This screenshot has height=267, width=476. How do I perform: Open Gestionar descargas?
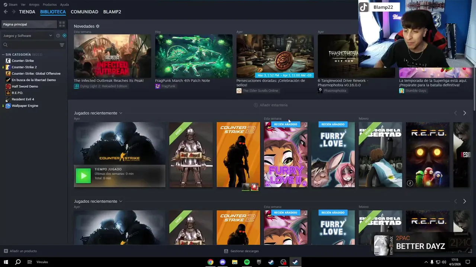[x=241, y=251]
